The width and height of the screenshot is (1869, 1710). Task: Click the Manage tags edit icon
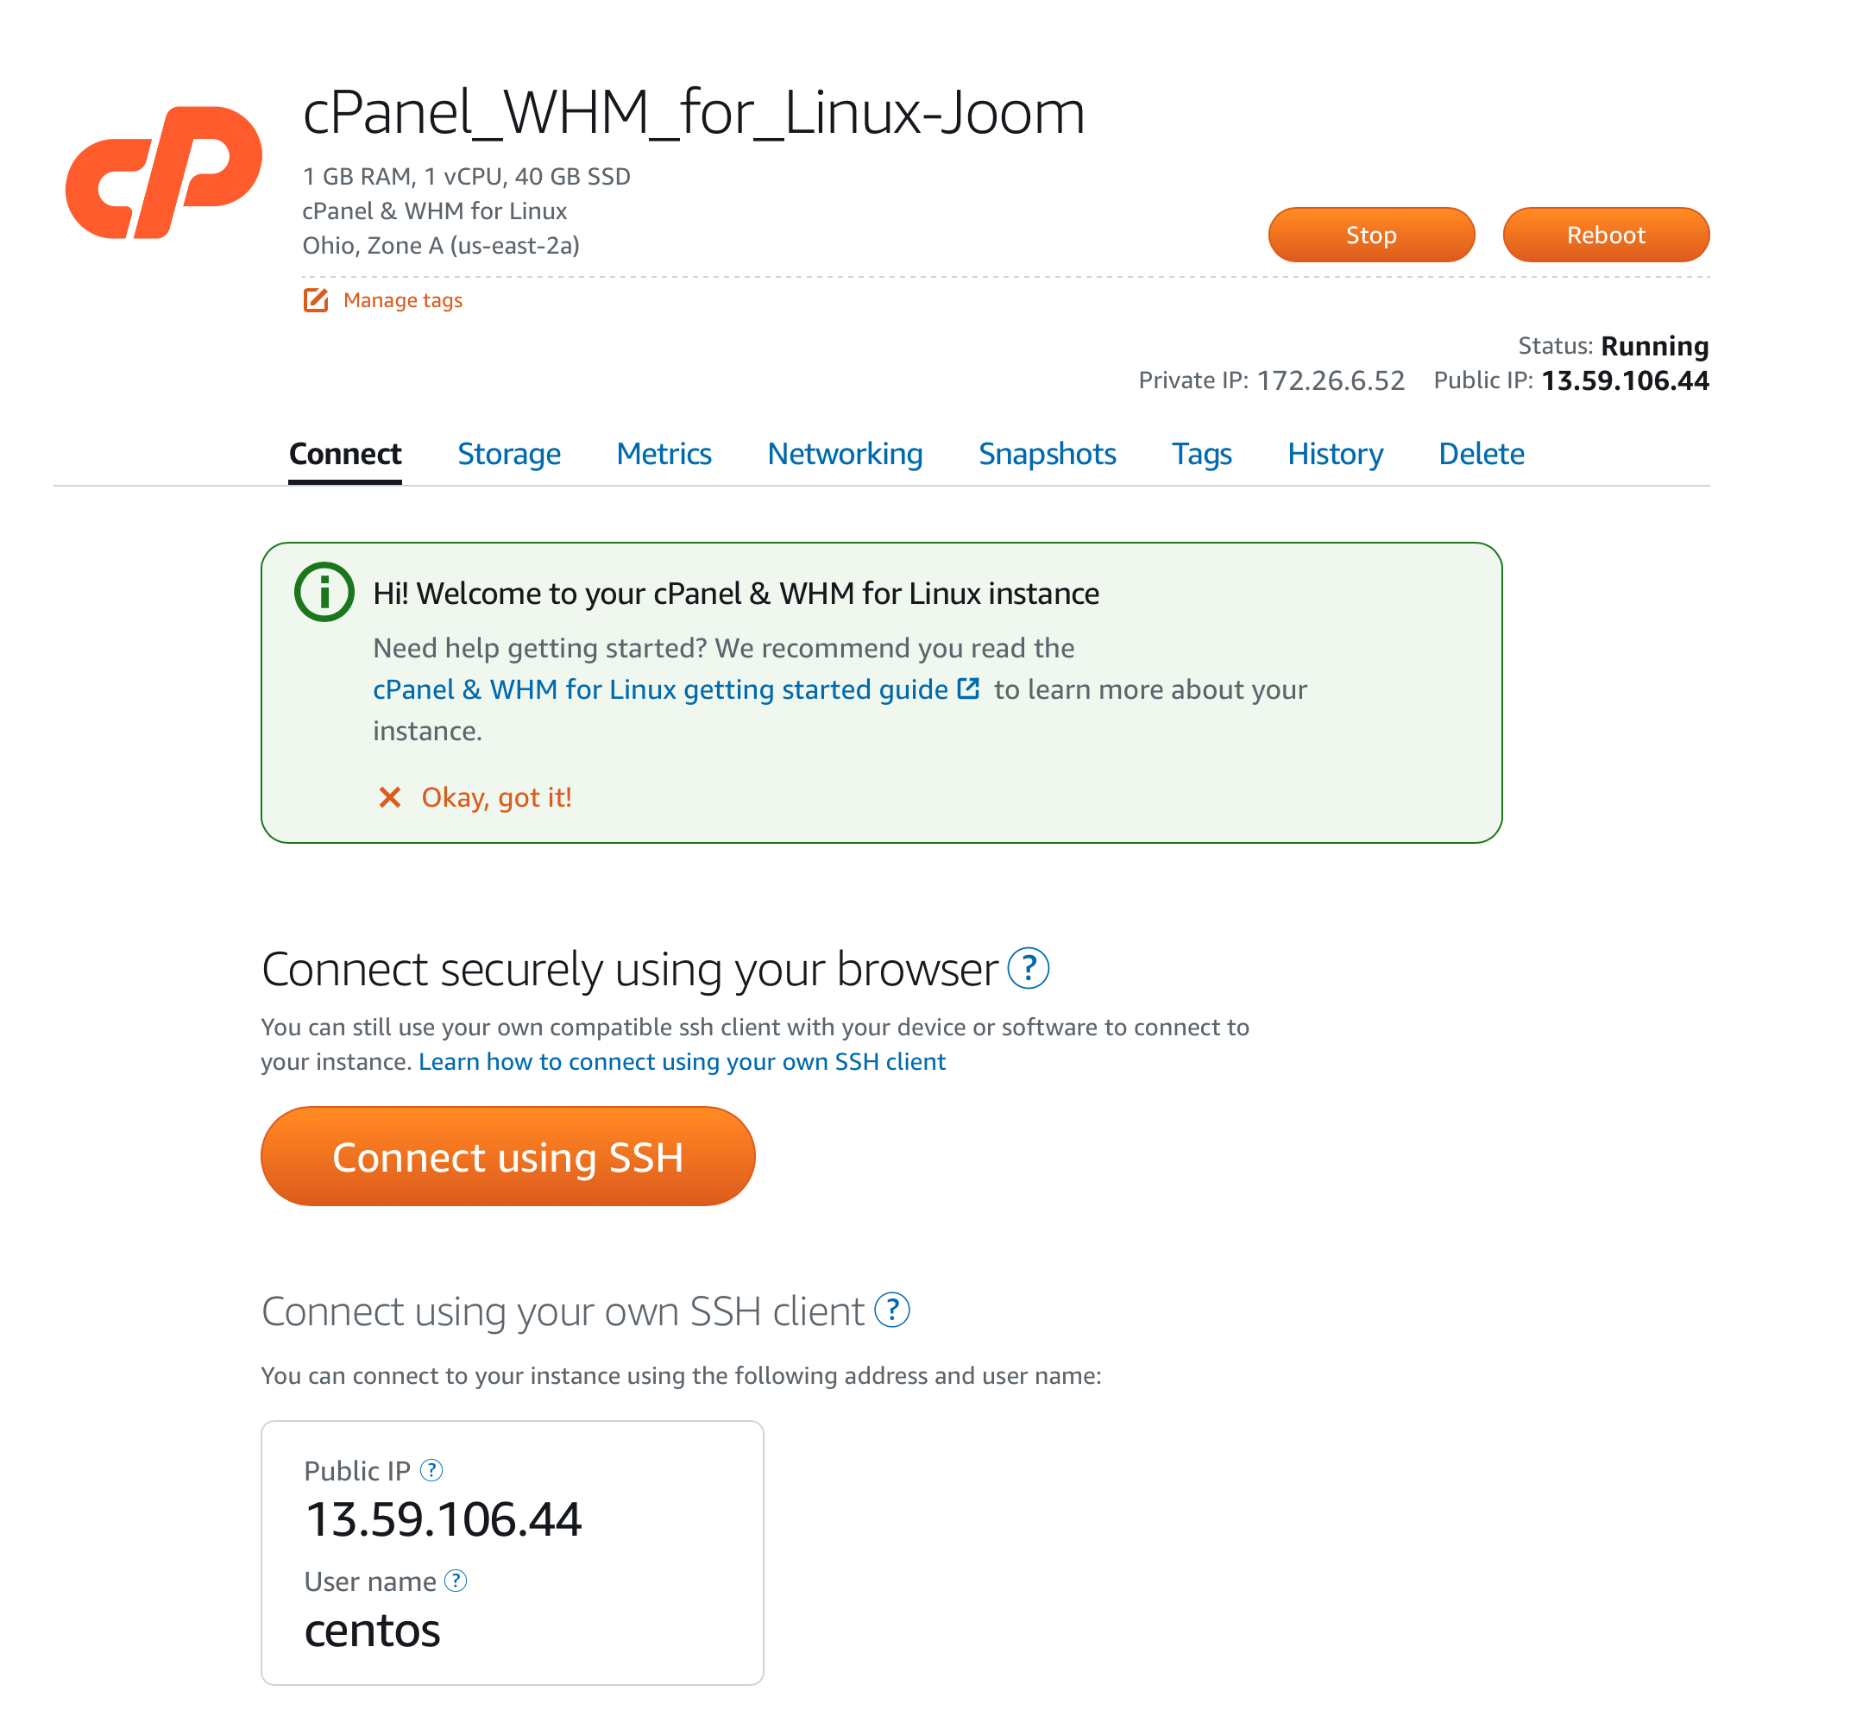(x=316, y=300)
